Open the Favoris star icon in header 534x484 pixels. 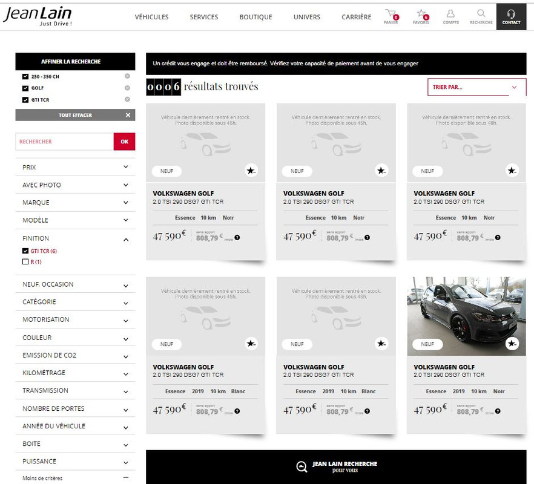click(x=421, y=17)
